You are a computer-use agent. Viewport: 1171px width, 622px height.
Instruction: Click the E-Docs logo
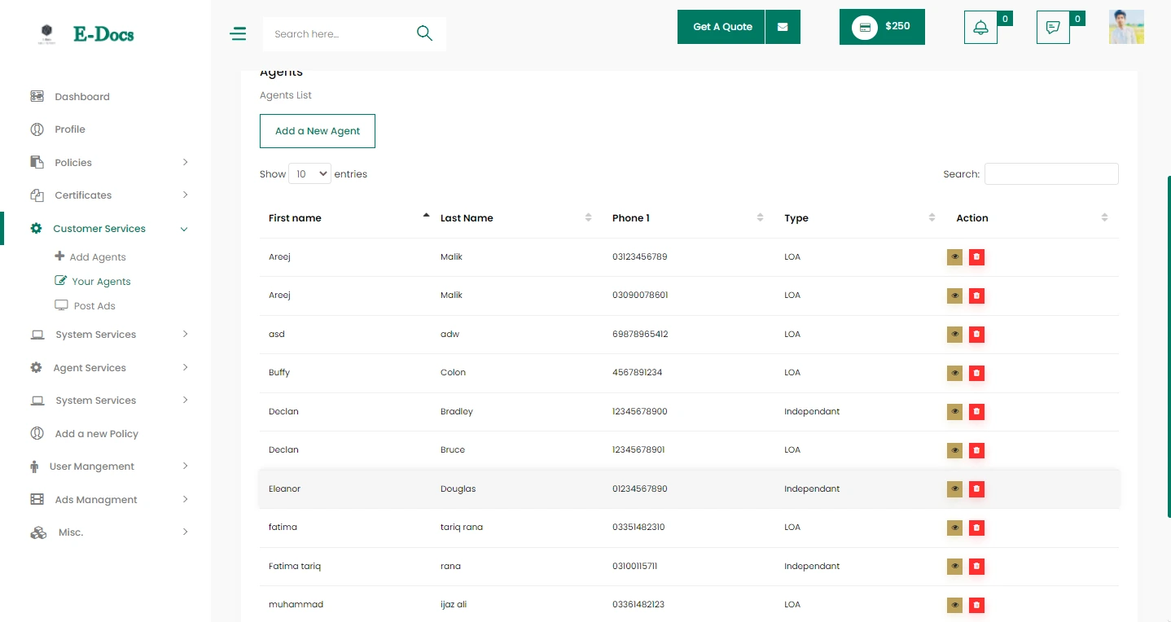pyautogui.click(x=86, y=34)
